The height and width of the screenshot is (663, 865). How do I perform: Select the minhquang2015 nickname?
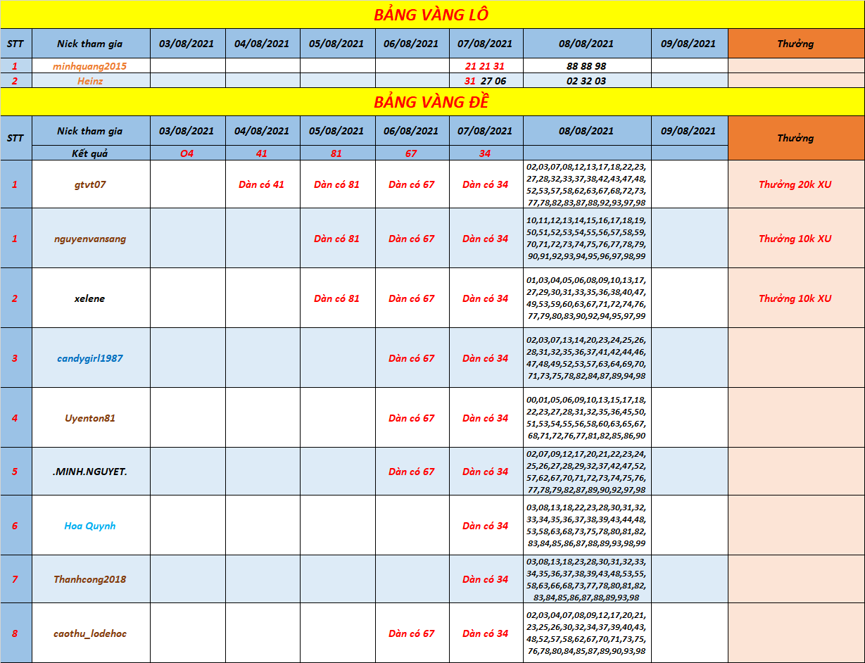(90, 66)
